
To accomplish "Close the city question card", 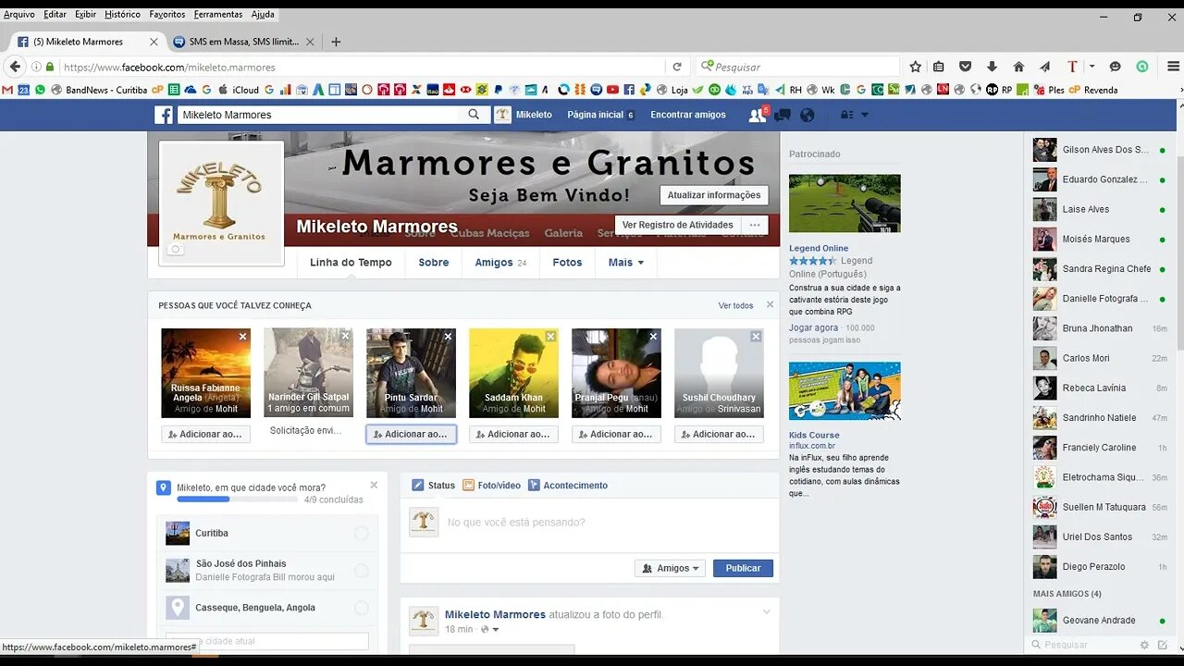I will click(374, 485).
